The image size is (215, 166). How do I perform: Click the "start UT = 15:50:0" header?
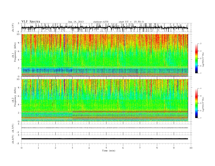pyautogui.click(x=131, y=22)
